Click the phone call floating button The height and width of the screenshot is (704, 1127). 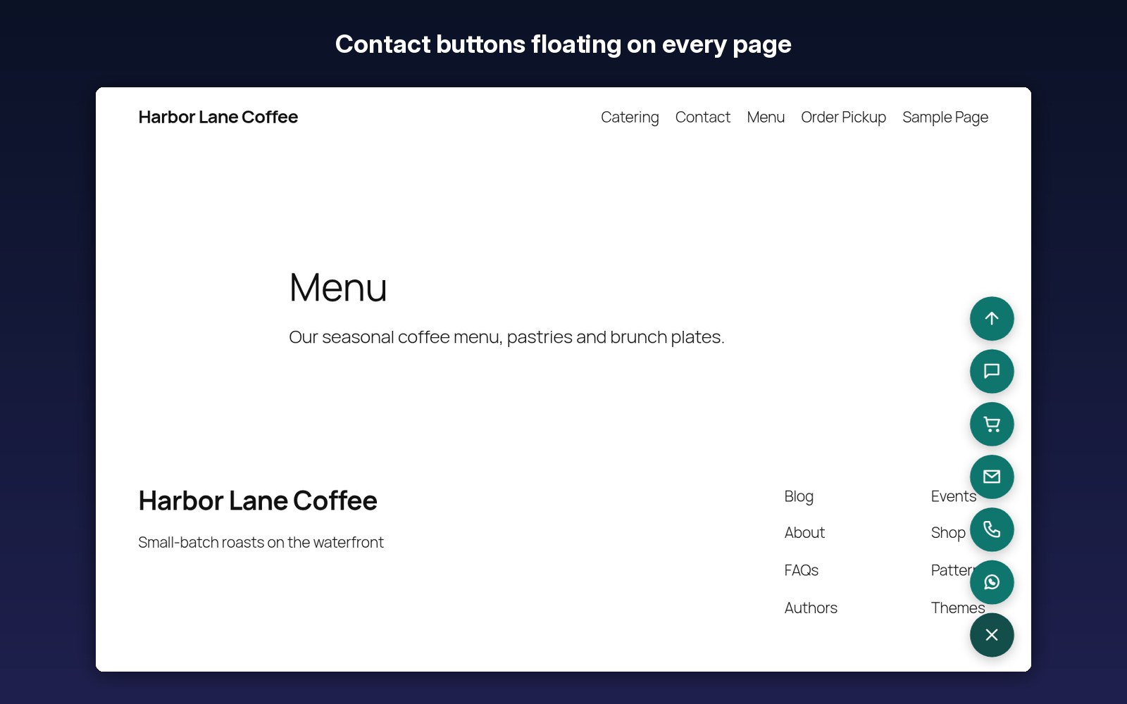point(992,529)
